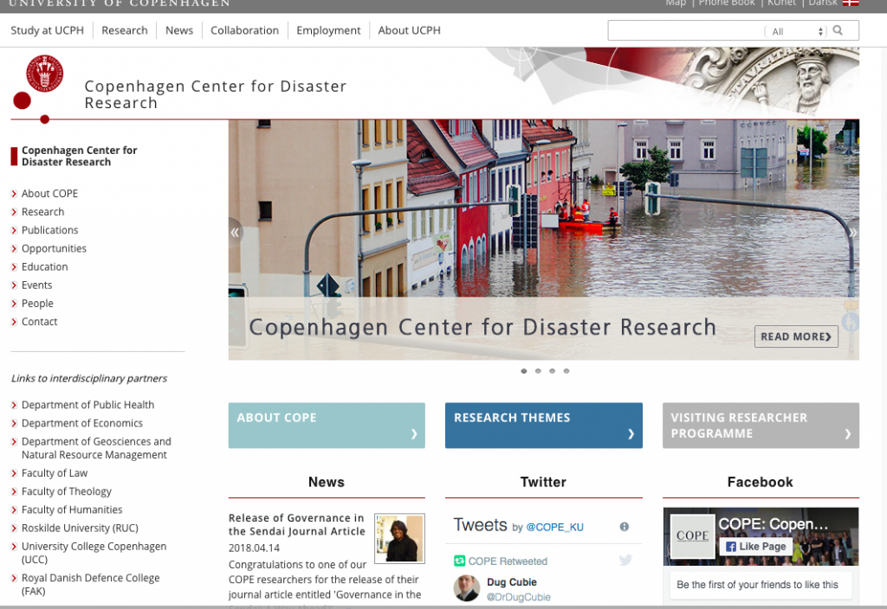The width and height of the screenshot is (887, 609).
Task: Select the fourth carousel dot indicator
Action: coord(567,371)
